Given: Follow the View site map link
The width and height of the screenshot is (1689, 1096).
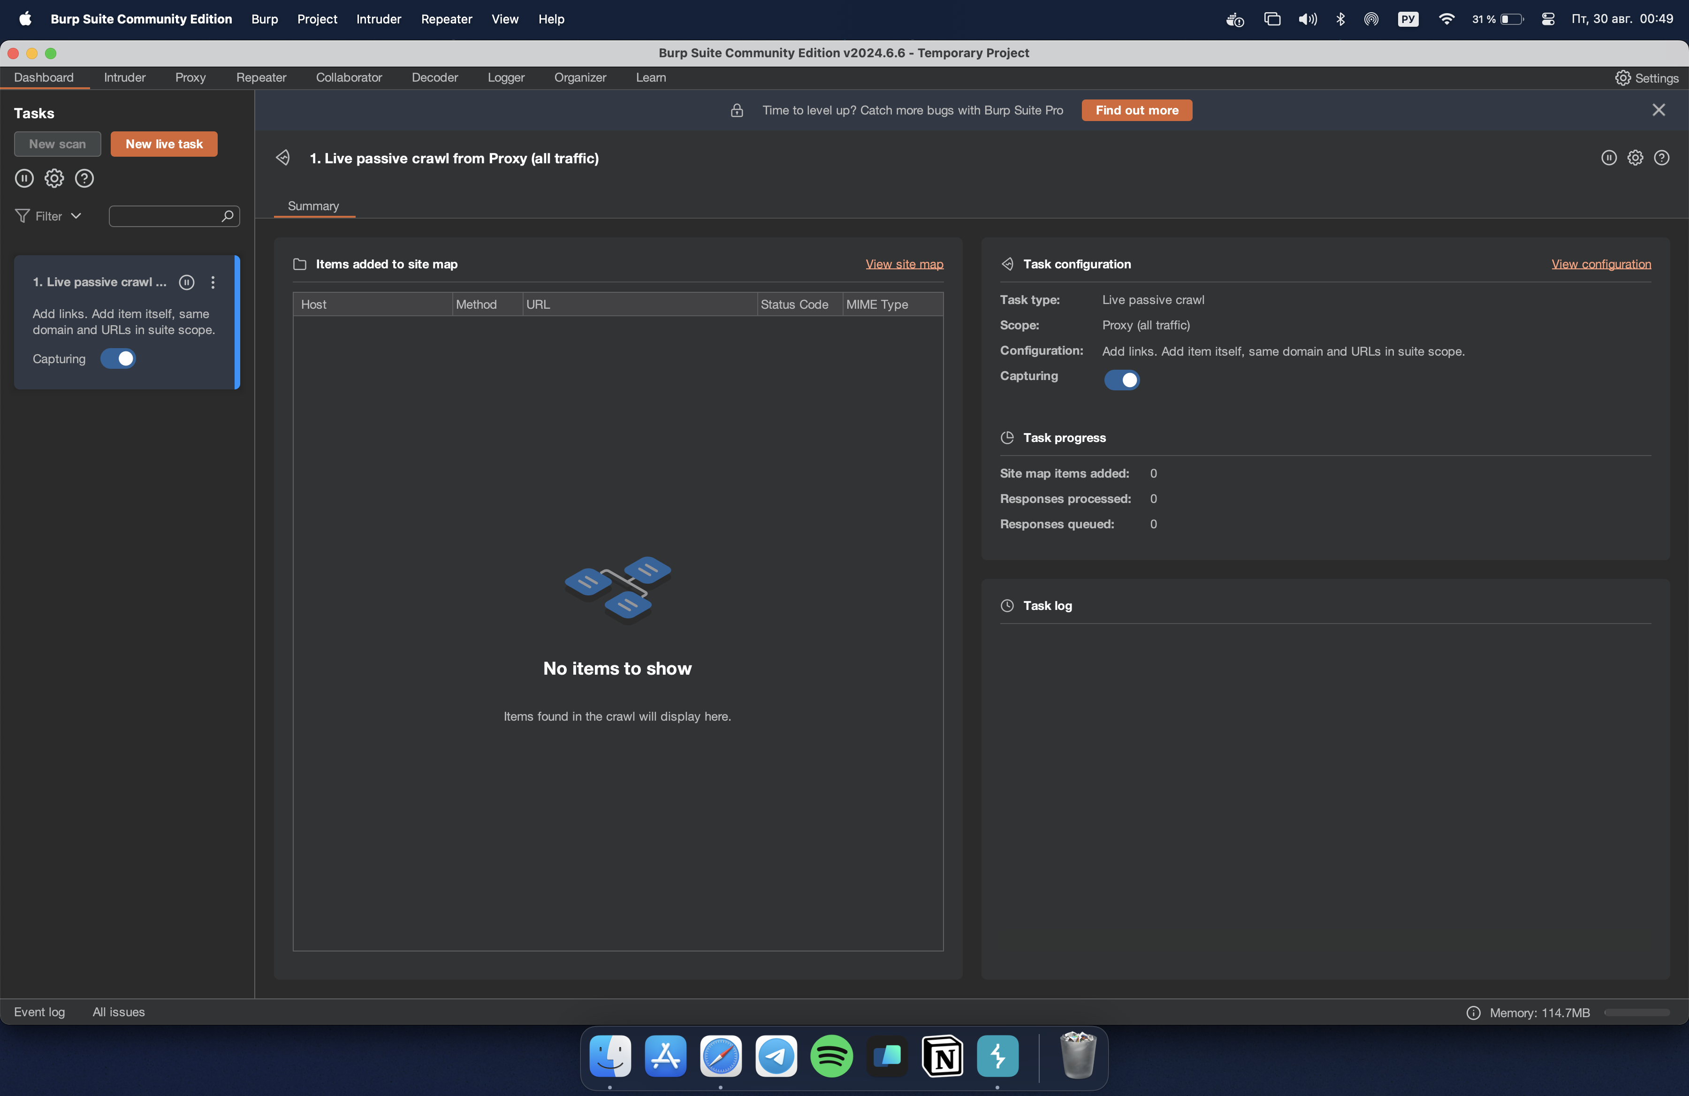Looking at the screenshot, I should [x=904, y=264].
